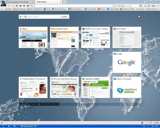The height and width of the screenshot is (128, 160).
Task: Click the add-to-favorites star icon
Action: pos(2,9)
